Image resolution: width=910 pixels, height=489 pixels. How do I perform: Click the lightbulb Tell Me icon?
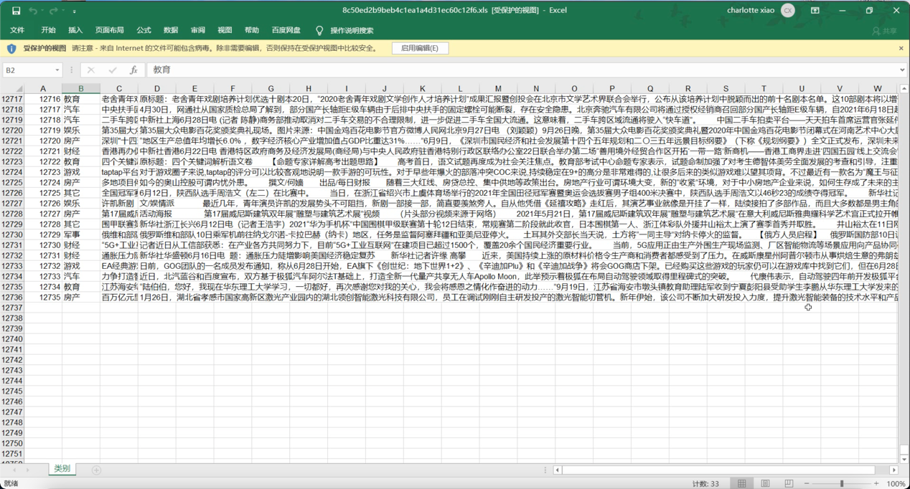319,30
